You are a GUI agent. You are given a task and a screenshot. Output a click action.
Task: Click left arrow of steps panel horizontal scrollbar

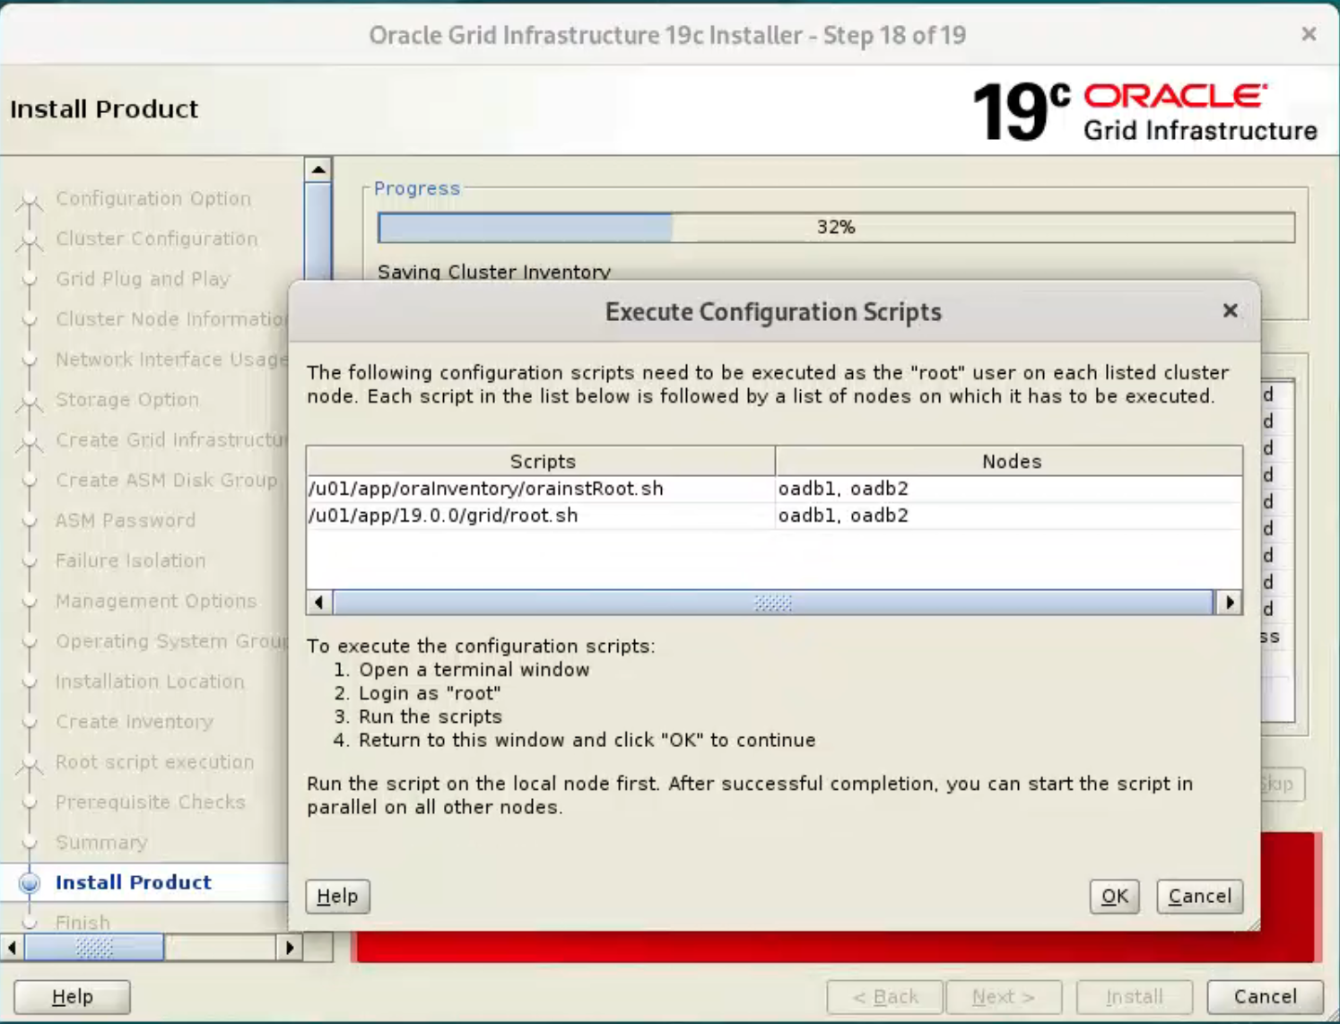(x=12, y=947)
